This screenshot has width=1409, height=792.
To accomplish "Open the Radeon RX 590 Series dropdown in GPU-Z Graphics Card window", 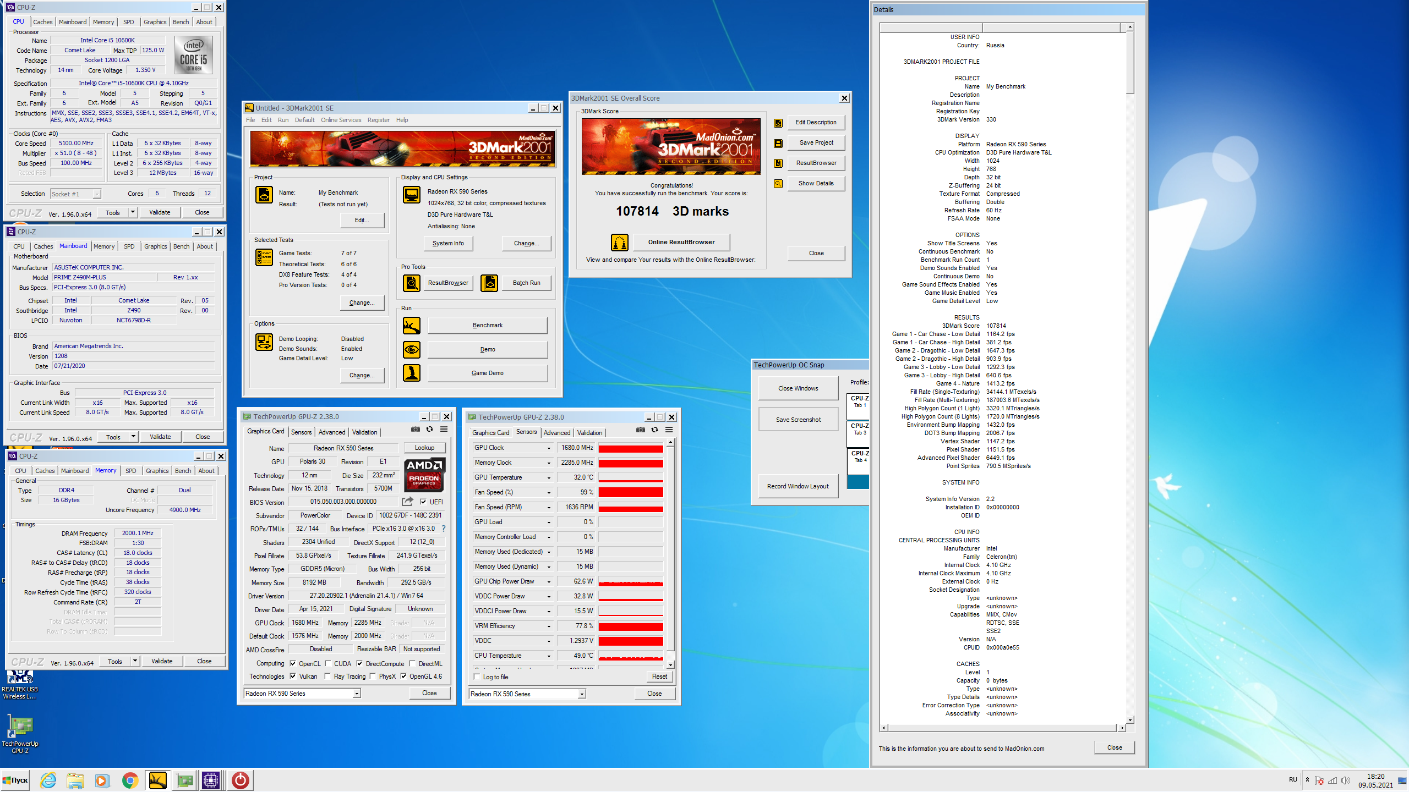I will (x=302, y=694).
